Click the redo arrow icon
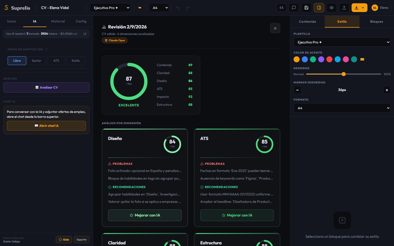Viewport: 394px width, 246px height. (x=188, y=8)
